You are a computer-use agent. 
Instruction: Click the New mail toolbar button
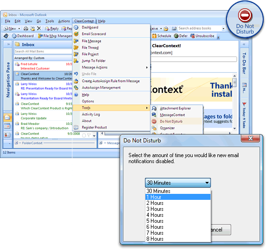[10, 28]
